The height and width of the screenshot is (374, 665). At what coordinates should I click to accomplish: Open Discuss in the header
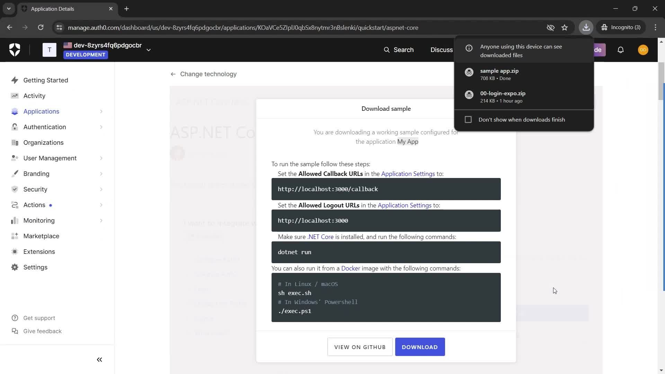pos(442,50)
